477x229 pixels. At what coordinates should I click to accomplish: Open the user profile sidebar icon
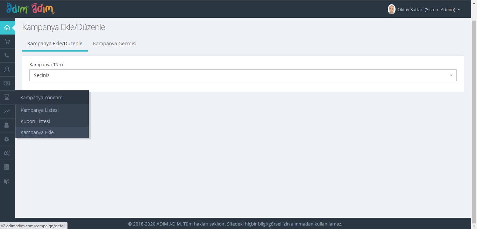pyautogui.click(x=7, y=70)
